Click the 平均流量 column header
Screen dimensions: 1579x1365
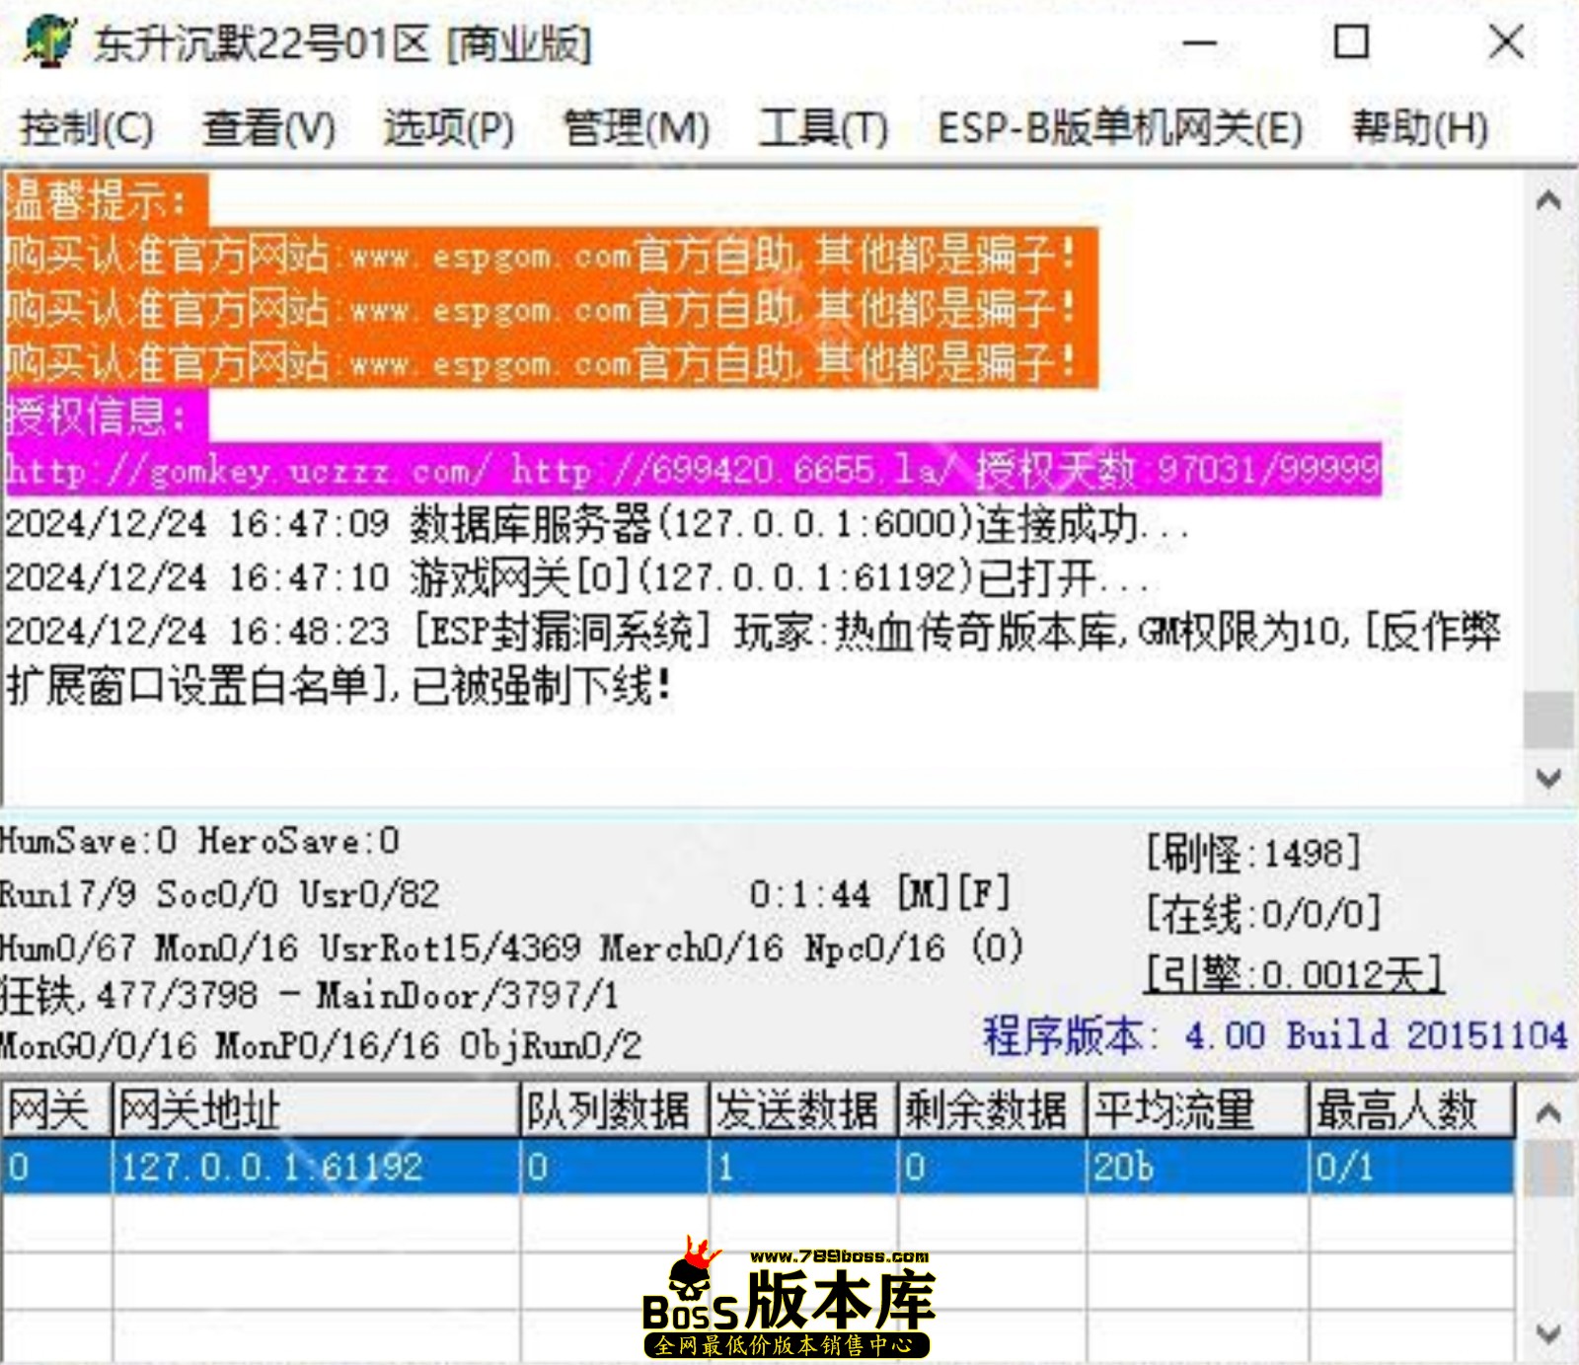(x=1196, y=1110)
